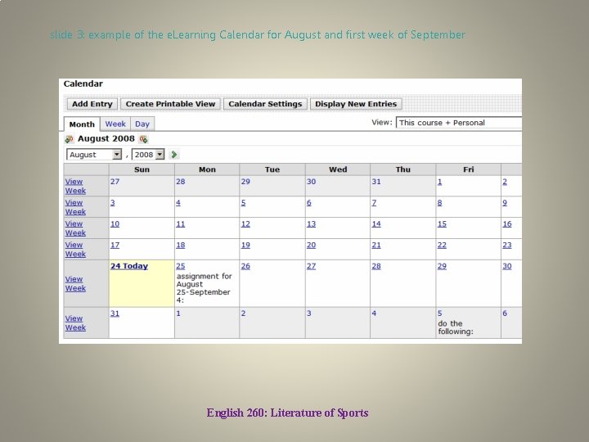Click date 6 in the Wed column

pyautogui.click(x=308, y=203)
